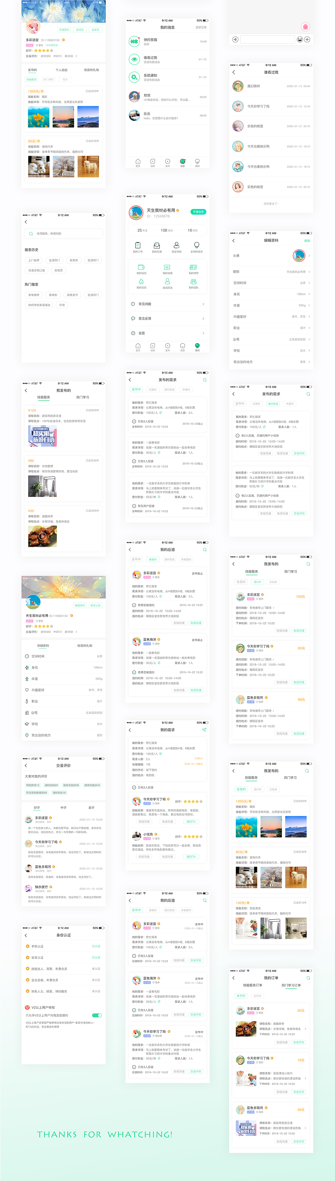Open 我的动态 flame icon
This screenshot has width=335, height=1181.
tap(141, 281)
